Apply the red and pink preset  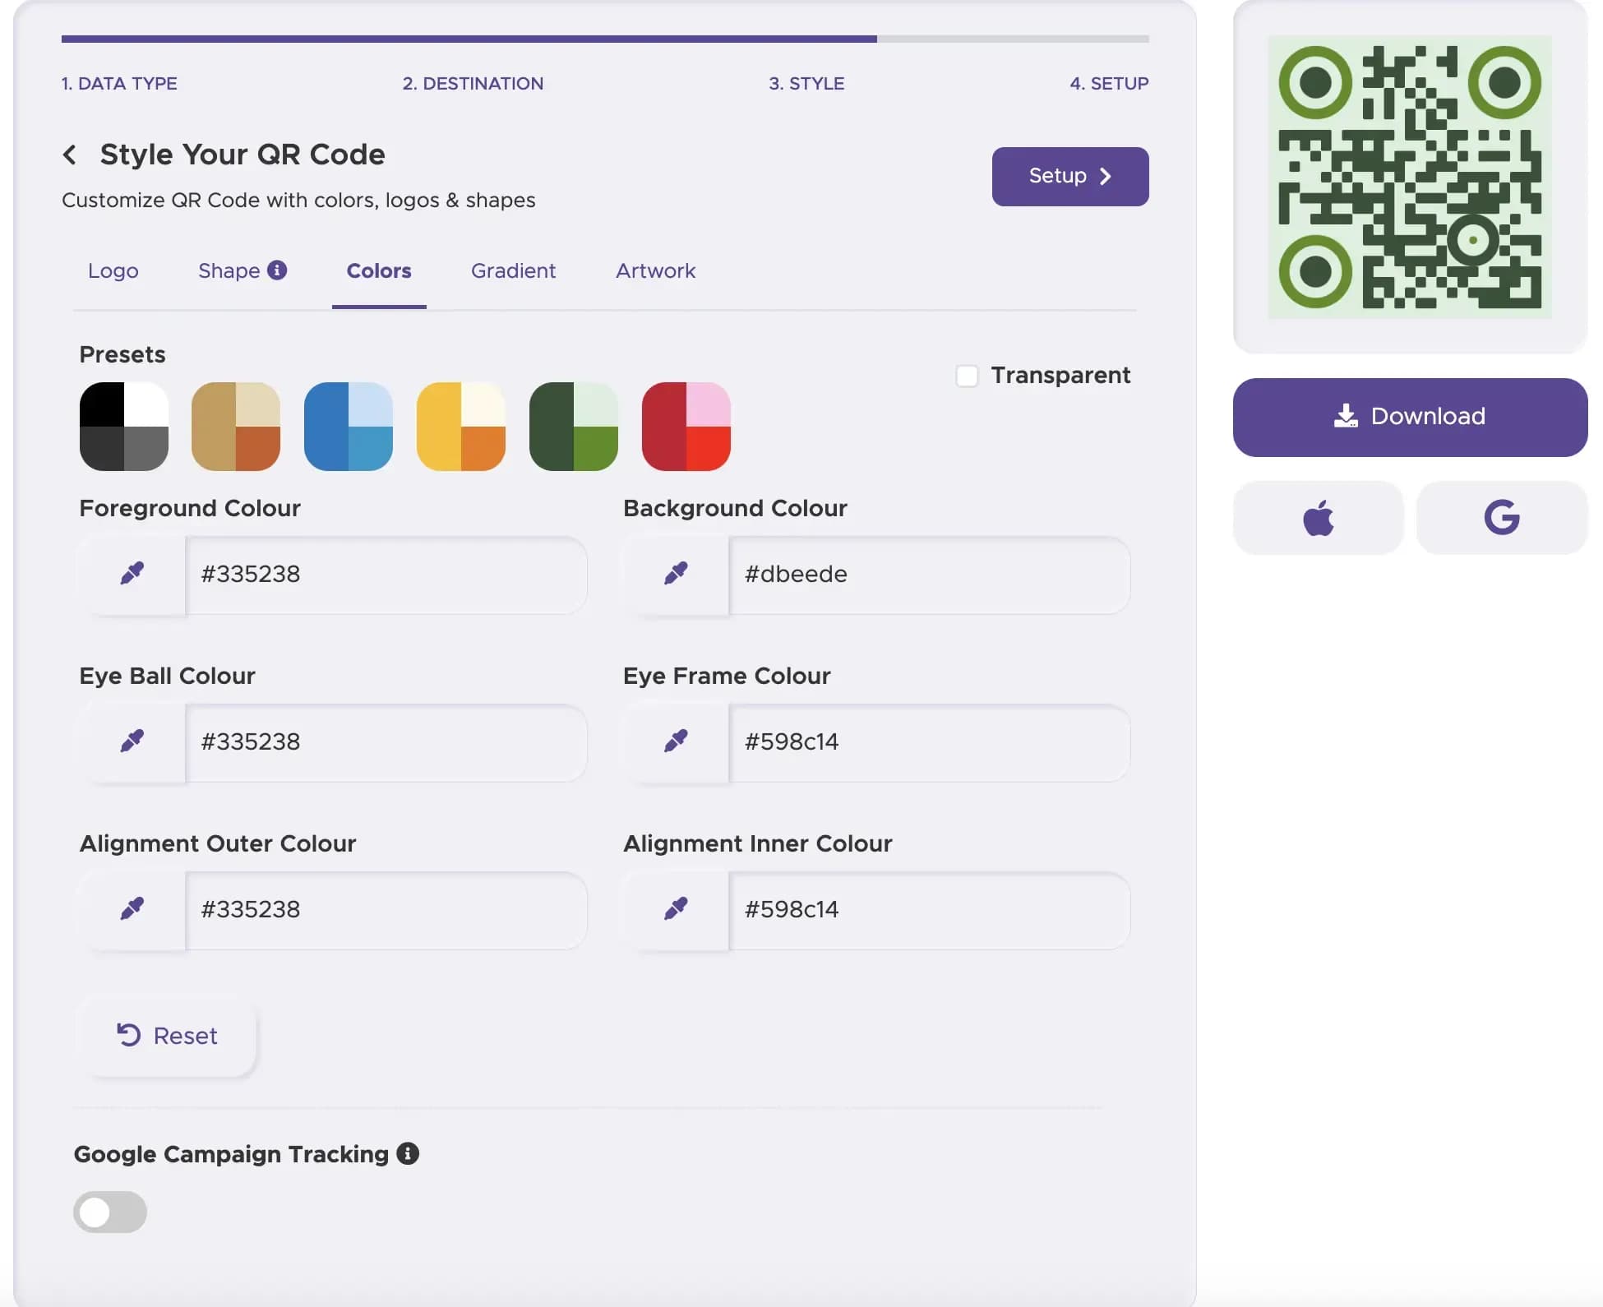[686, 426]
